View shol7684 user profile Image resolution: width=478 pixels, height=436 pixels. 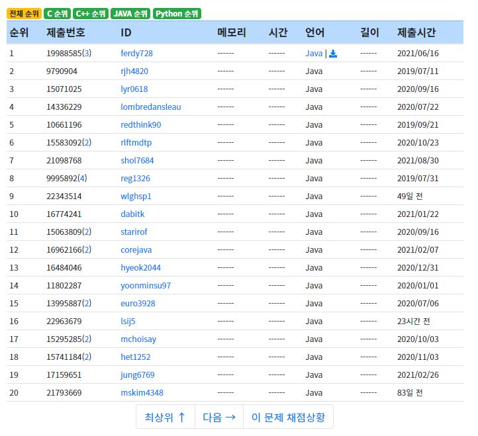pyautogui.click(x=137, y=161)
